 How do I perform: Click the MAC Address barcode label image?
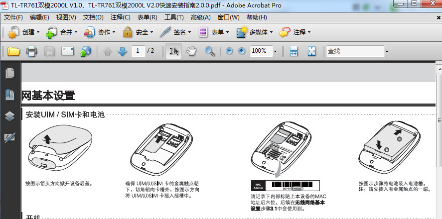coord(285,186)
